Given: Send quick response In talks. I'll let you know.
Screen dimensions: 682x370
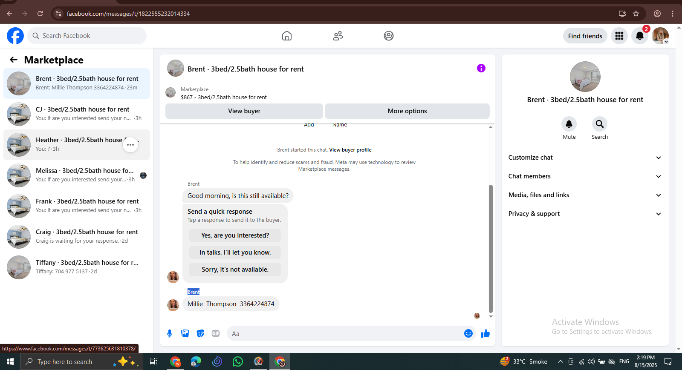Looking at the screenshot, I should pyautogui.click(x=235, y=252).
